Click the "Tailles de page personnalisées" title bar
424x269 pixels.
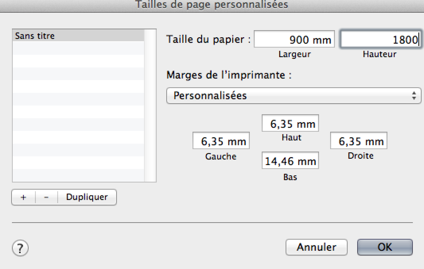pyautogui.click(x=212, y=5)
